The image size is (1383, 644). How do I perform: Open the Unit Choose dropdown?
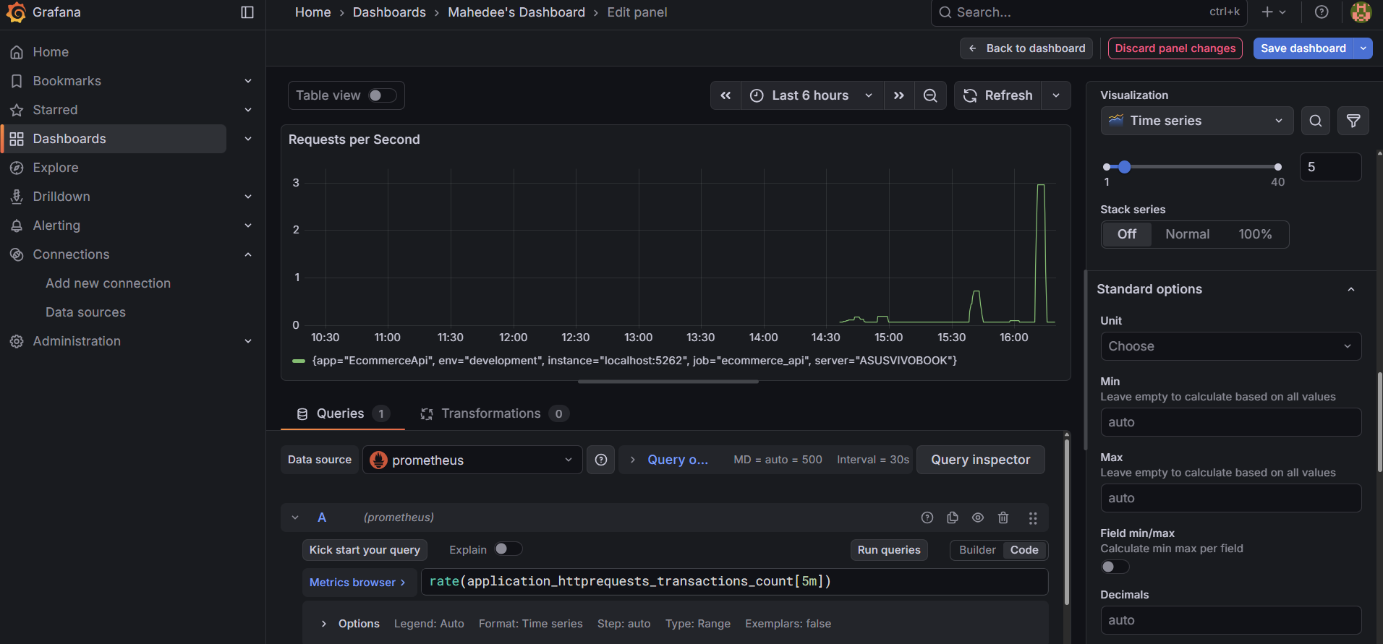click(1230, 346)
